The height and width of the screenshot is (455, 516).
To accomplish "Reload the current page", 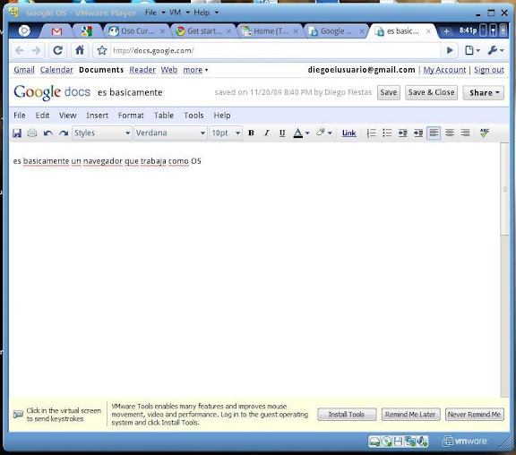I will [58, 50].
